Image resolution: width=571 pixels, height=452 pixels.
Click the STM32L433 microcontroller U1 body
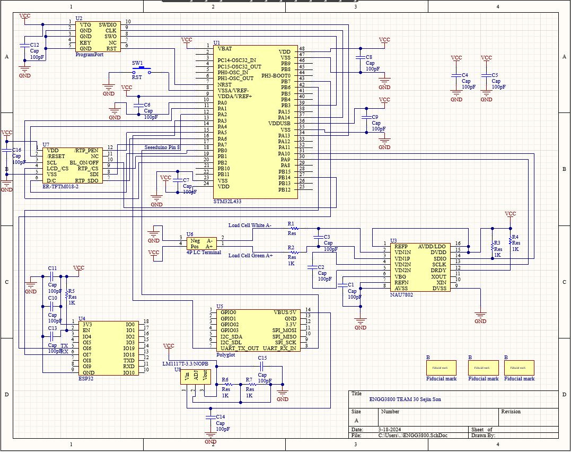click(256, 121)
